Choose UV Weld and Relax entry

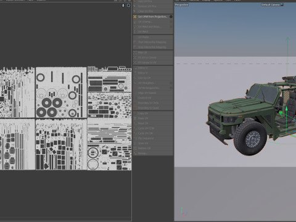point(153,27)
